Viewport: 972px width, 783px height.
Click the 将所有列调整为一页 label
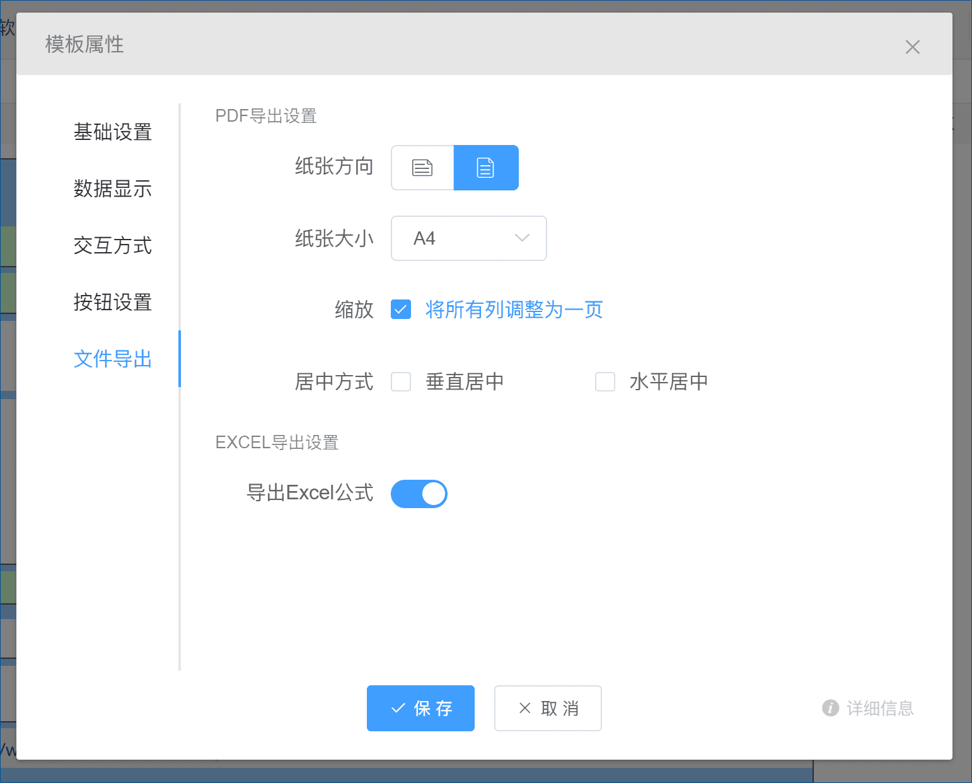[x=514, y=310]
